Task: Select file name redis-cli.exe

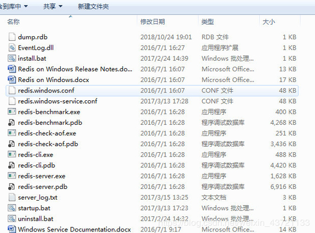Action: (x=36, y=154)
